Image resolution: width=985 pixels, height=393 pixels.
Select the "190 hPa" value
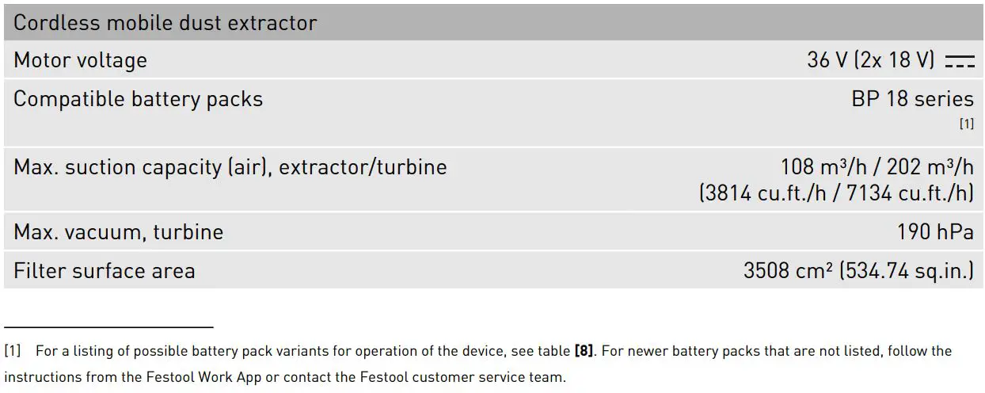pos(935,232)
